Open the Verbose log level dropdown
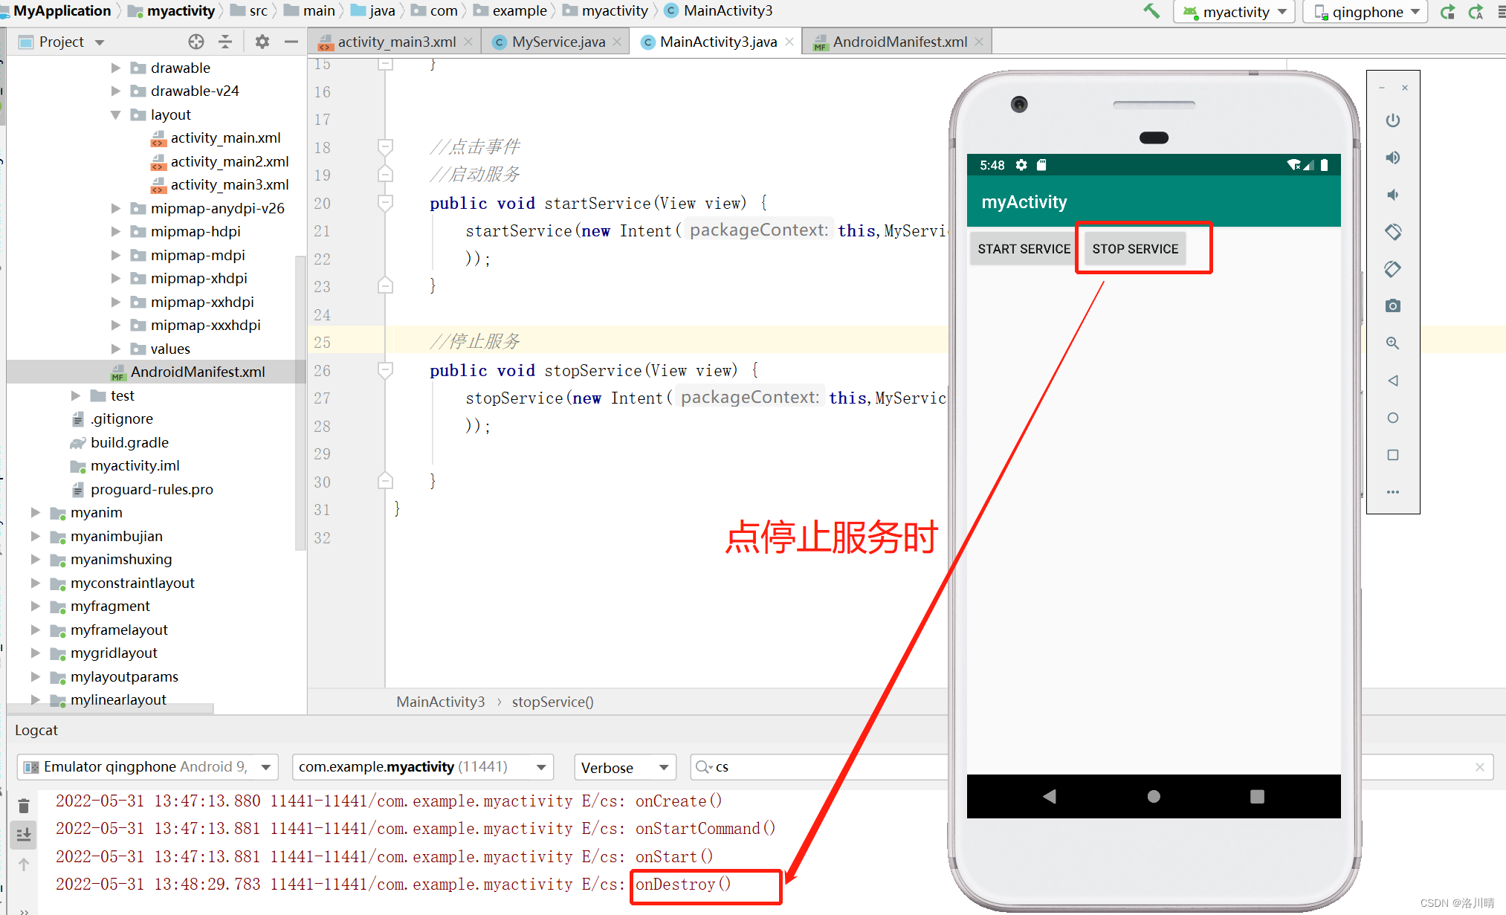1506x915 pixels. 624,767
